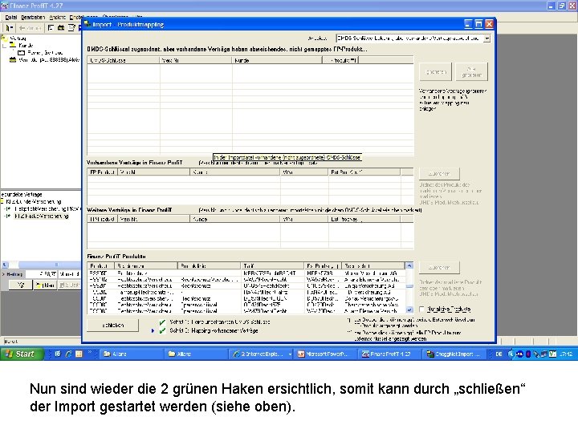
Task: Click the calendar-like toolbar icon in main window
Action: [x=61, y=27]
